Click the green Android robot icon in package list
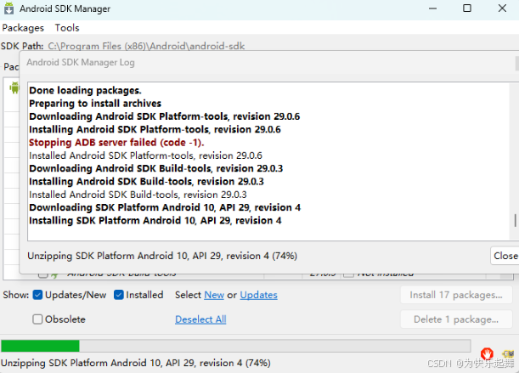 tap(14, 88)
